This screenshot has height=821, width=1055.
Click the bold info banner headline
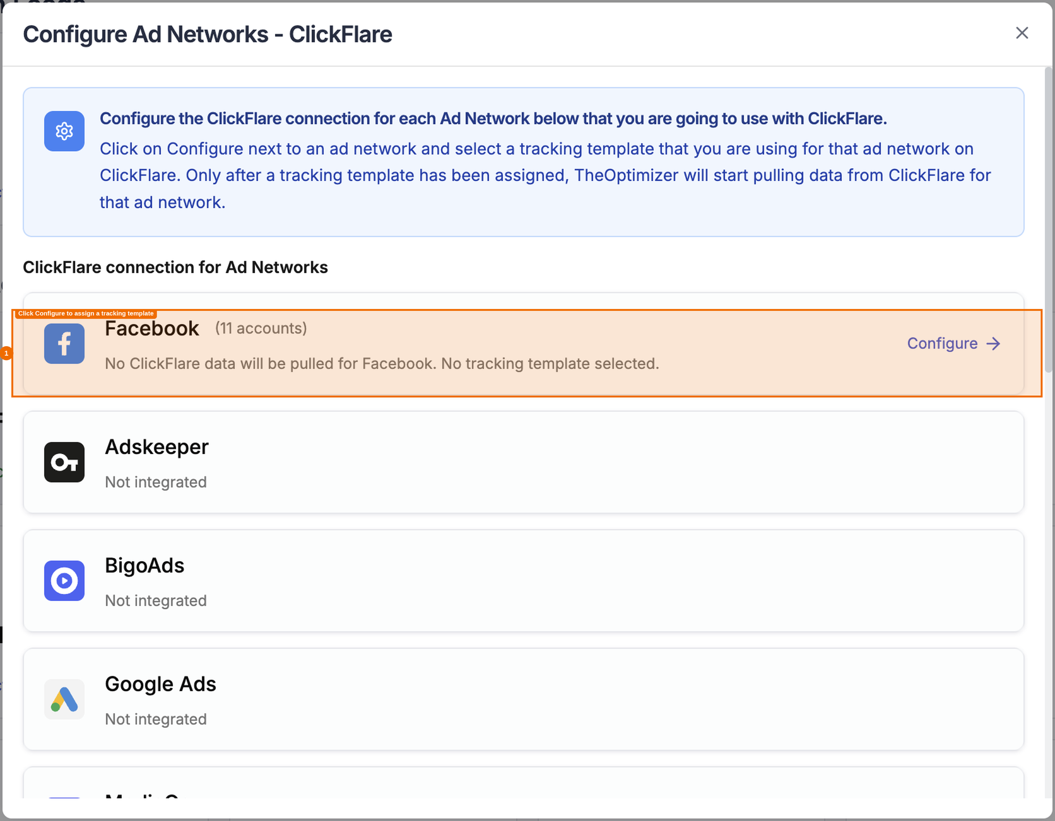point(493,119)
